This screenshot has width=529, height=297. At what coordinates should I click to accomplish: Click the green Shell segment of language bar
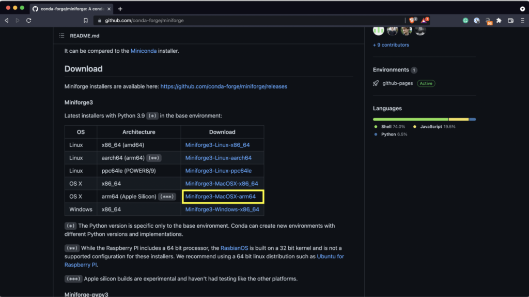(x=411, y=120)
